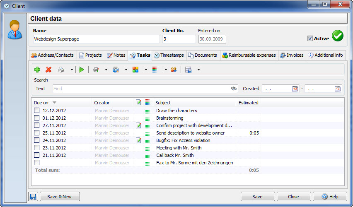Screen dimensions: 353x207
Task: Open the Documents tab
Action: 203,55
